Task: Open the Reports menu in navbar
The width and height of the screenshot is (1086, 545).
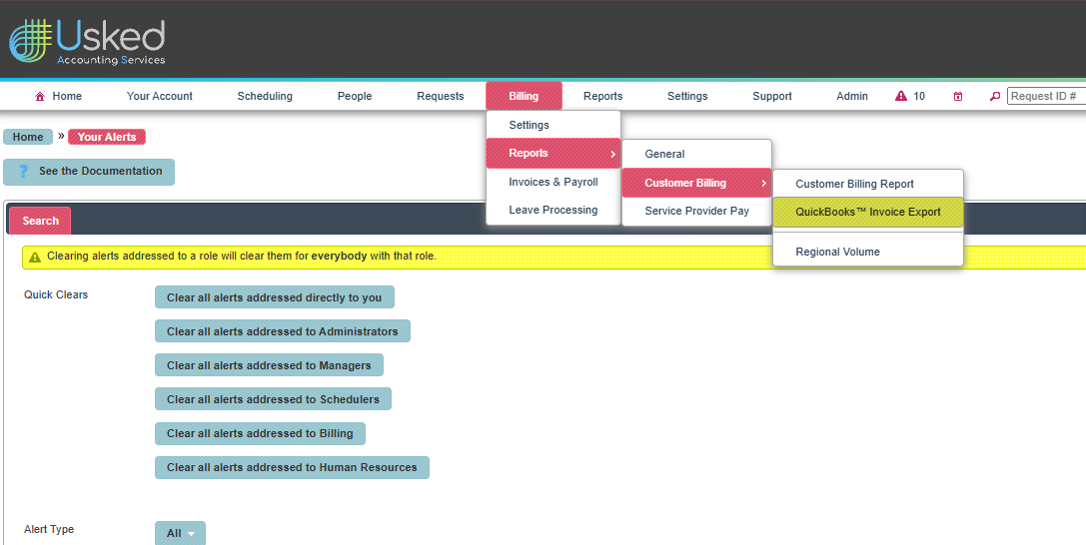Action: point(602,96)
